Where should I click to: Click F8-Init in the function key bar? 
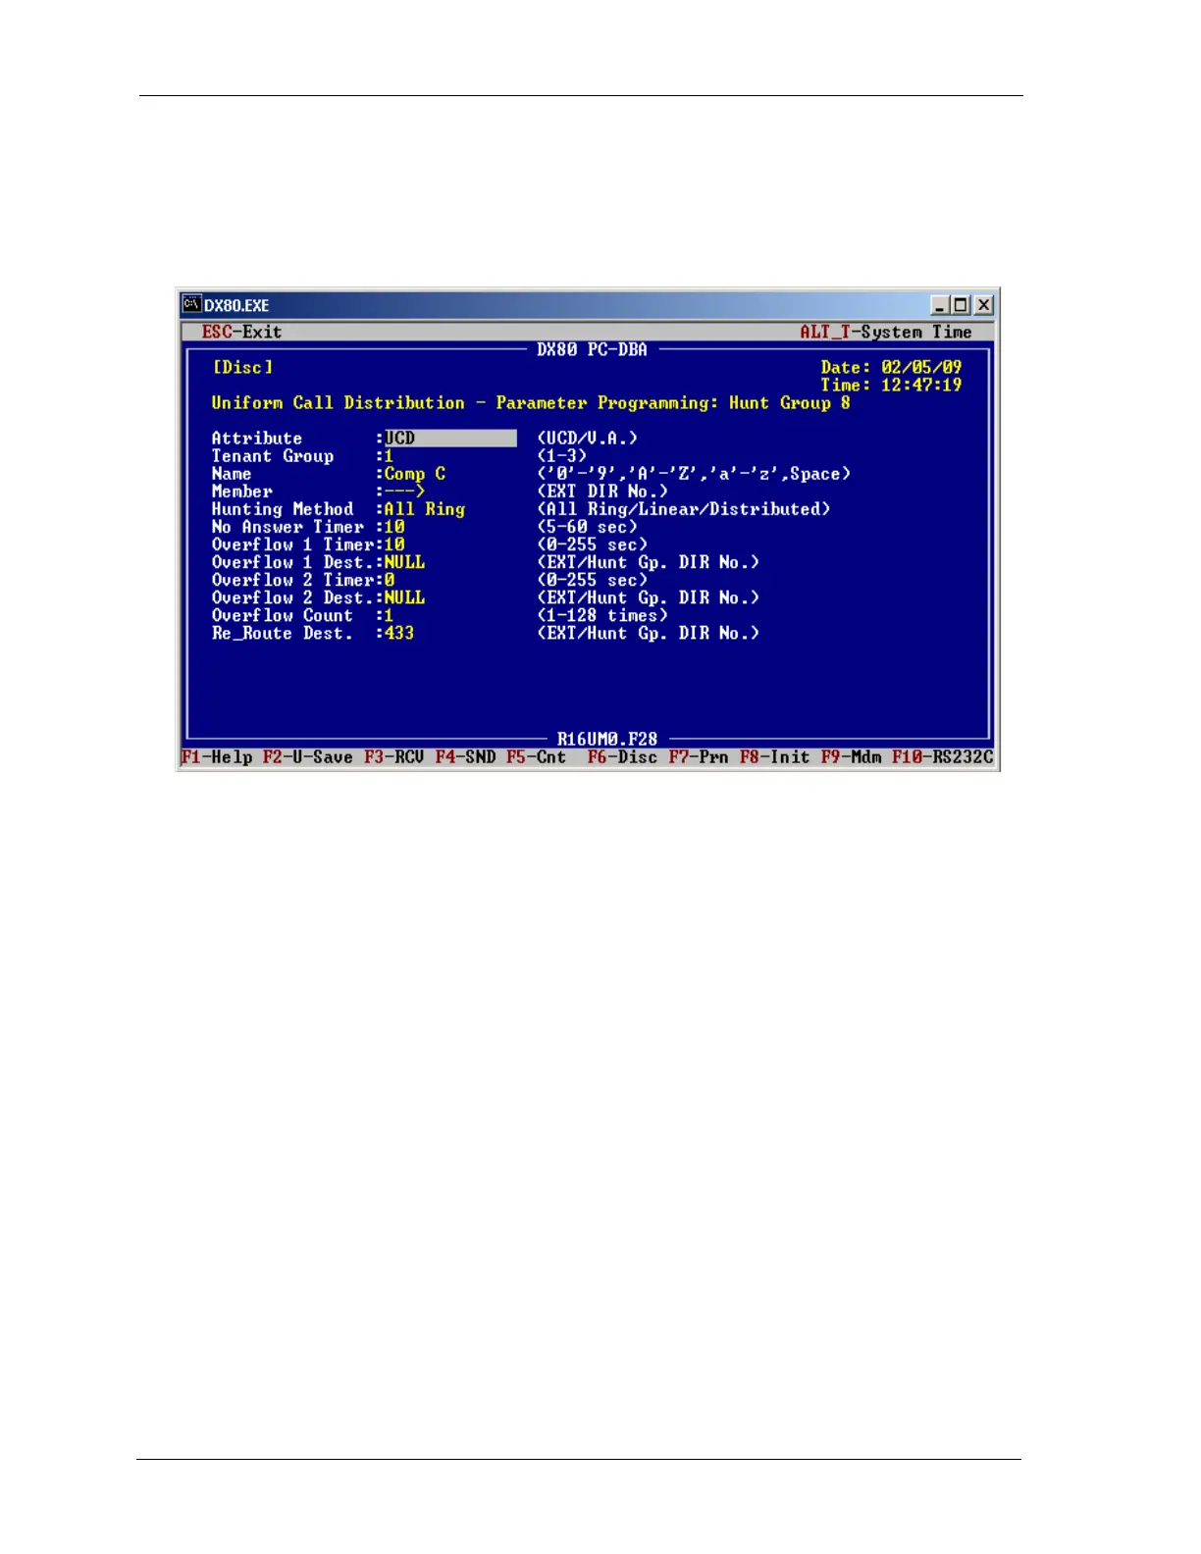coord(775,757)
